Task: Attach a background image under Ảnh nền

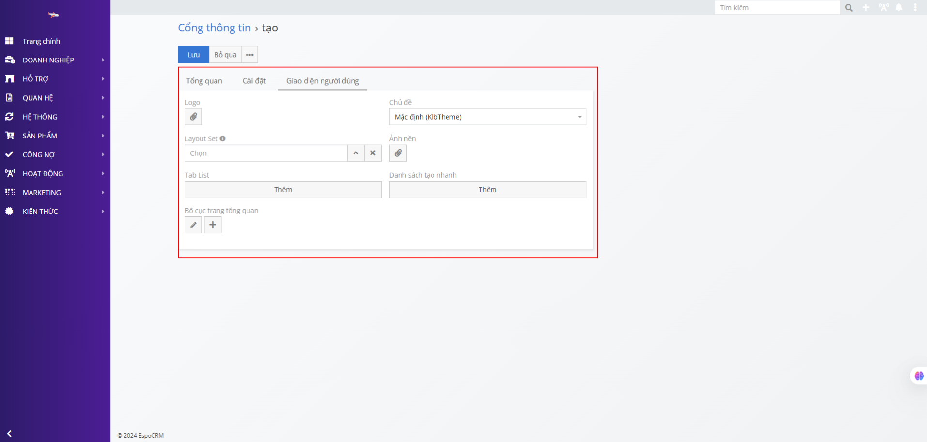Action: click(398, 153)
